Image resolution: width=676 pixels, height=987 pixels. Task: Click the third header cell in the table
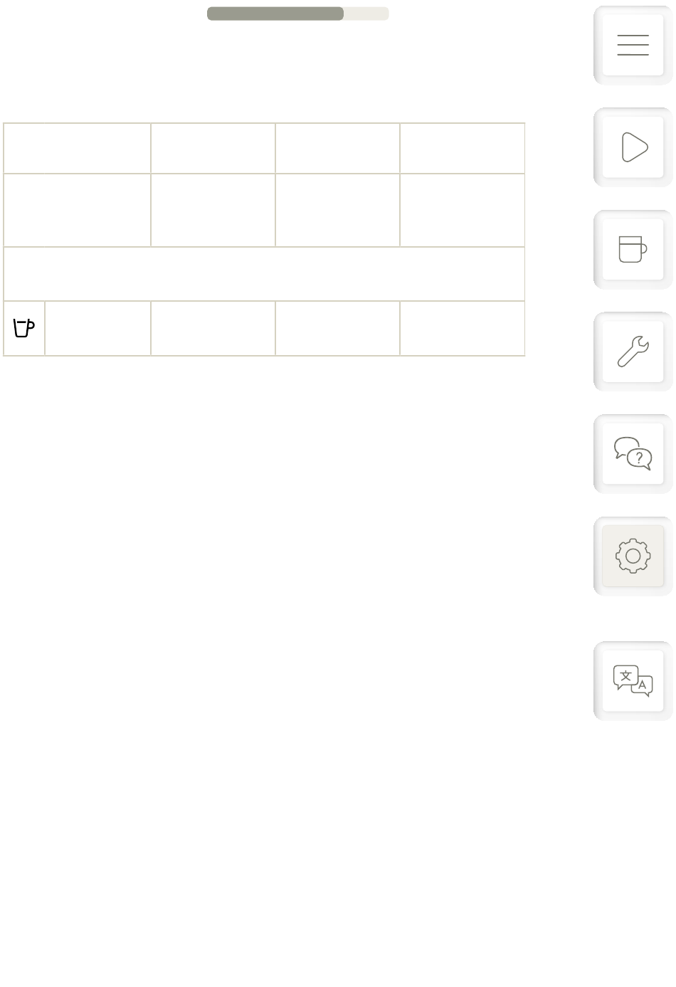coord(337,148)
